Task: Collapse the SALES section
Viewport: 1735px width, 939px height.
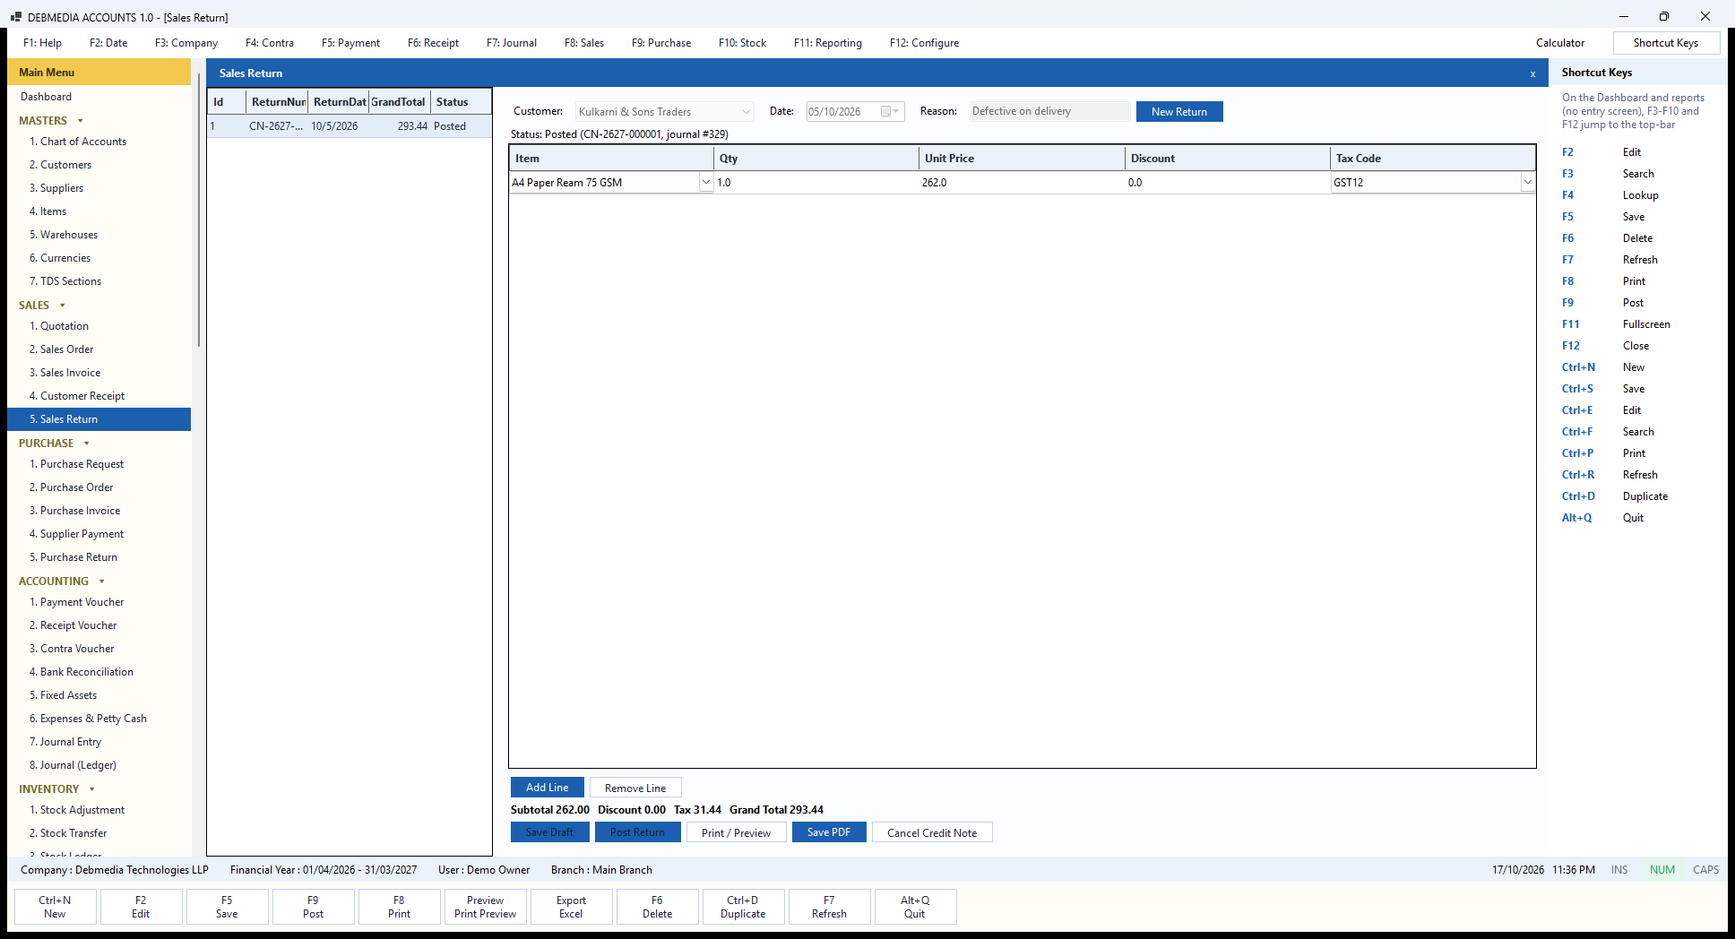Action: 63,306
